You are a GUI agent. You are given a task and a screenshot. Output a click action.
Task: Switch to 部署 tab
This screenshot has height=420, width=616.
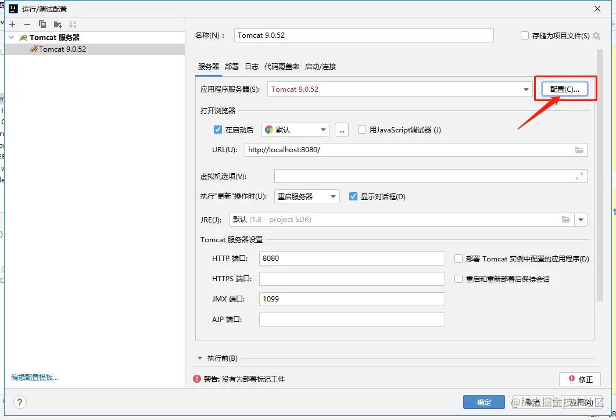pyautogui.click(x=232, y=66)
